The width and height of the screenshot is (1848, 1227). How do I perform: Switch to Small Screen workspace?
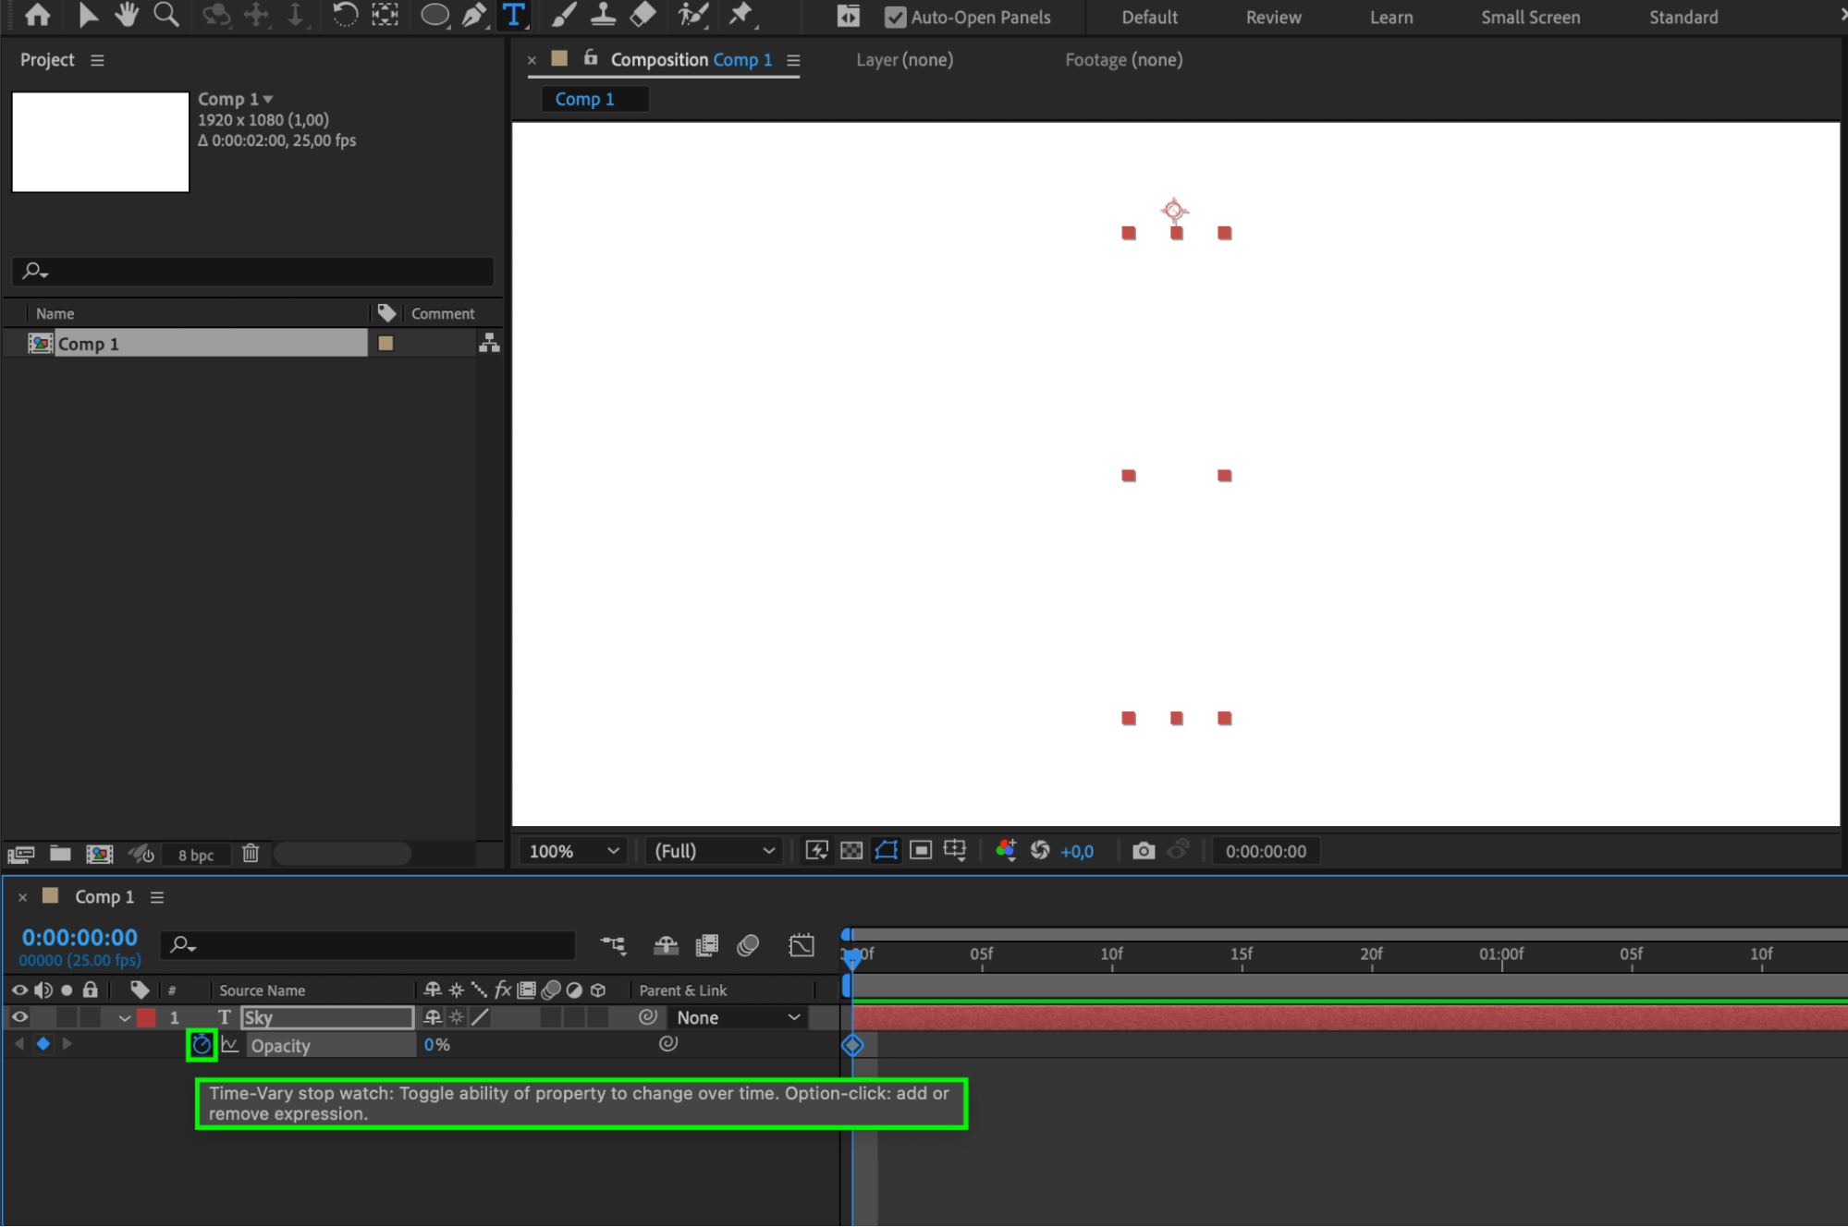coord(1529,17)
